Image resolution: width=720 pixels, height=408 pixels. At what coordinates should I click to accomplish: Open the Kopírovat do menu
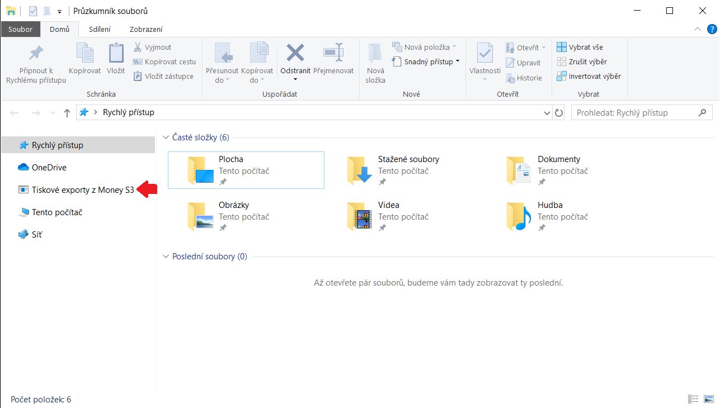pyautogui.click(x=257, y=64)
